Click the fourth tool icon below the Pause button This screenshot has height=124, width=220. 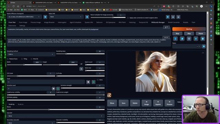[x=196, y=39]
